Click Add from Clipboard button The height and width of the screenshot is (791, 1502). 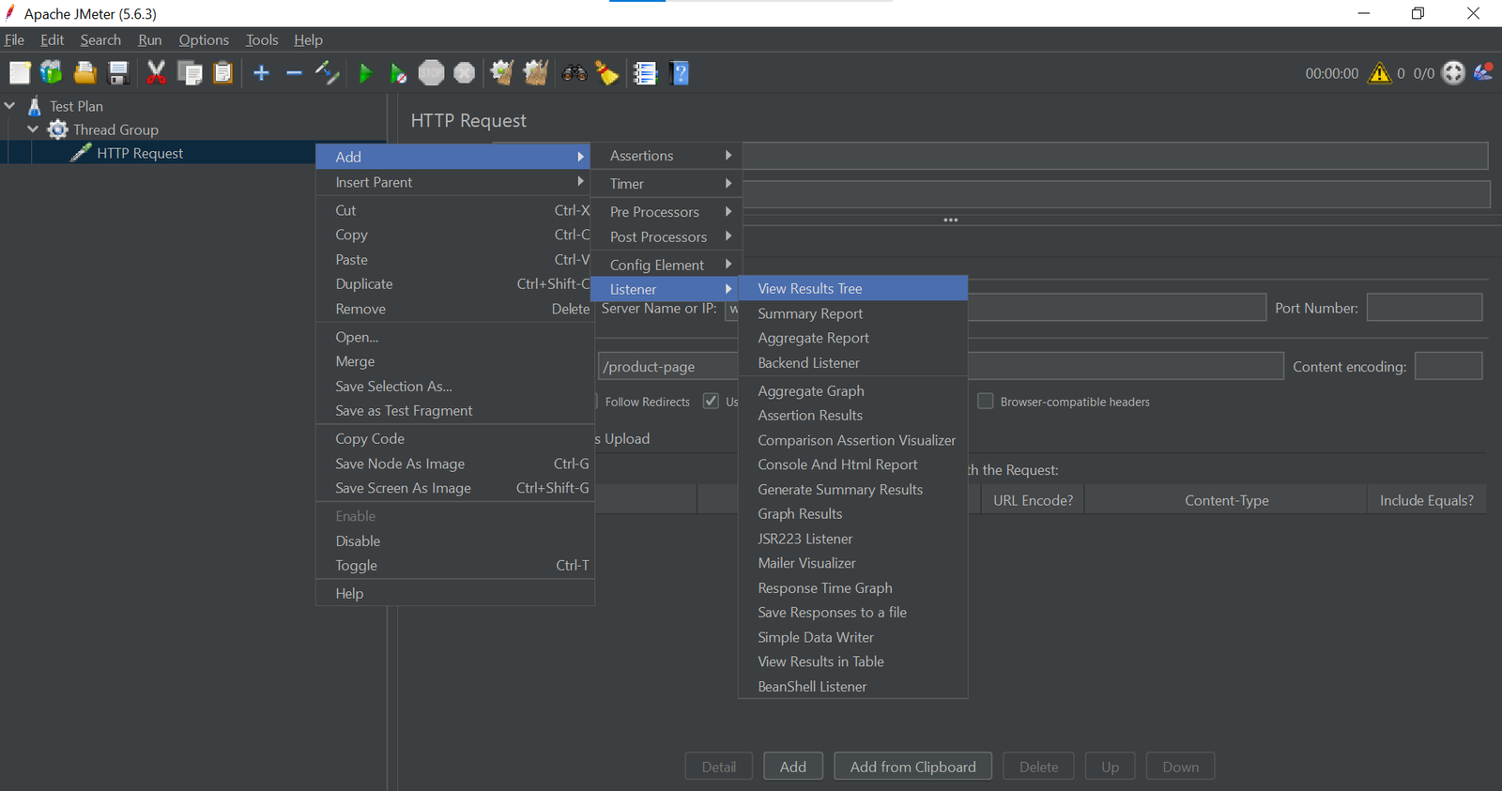(913, 767)
